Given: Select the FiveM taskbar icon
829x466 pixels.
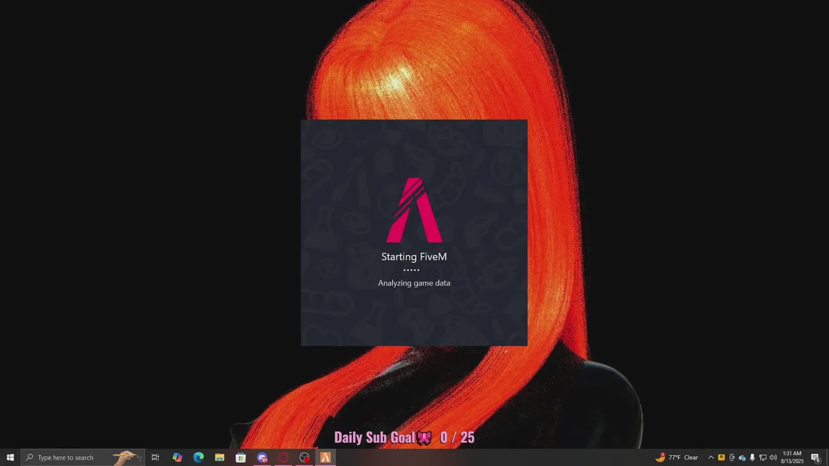Looking at the screenshot, I should point(325,458).
